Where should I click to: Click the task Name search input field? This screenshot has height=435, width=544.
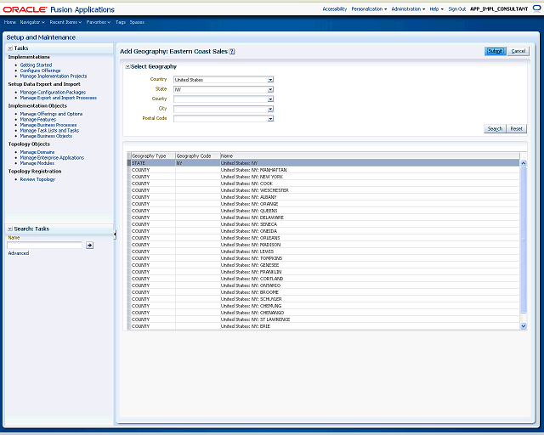click(44, 246)
